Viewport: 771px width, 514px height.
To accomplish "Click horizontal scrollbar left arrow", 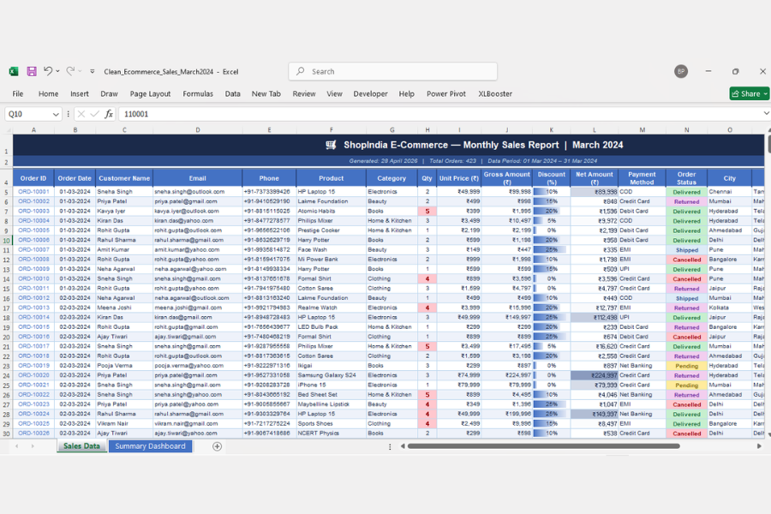I will (403, 446).
